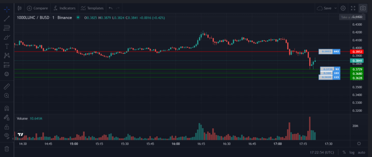Click the +0.0016 (+0.42%) change value
Screen dimensions: 372x157
pos(152,18)
